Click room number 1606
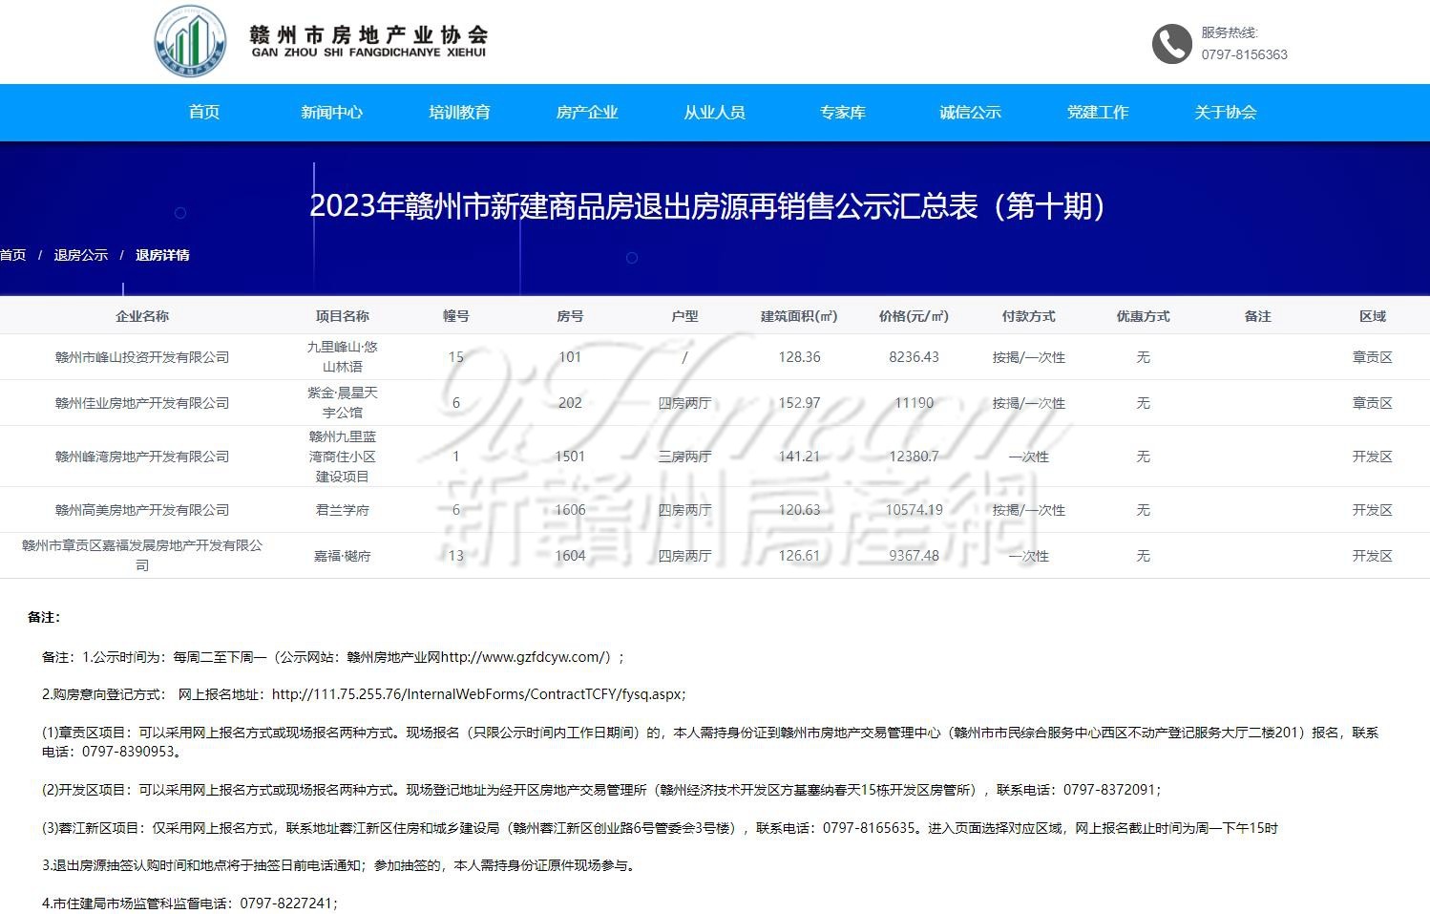This screenshot has width=1430, height=914. click(x=570, y=510)
